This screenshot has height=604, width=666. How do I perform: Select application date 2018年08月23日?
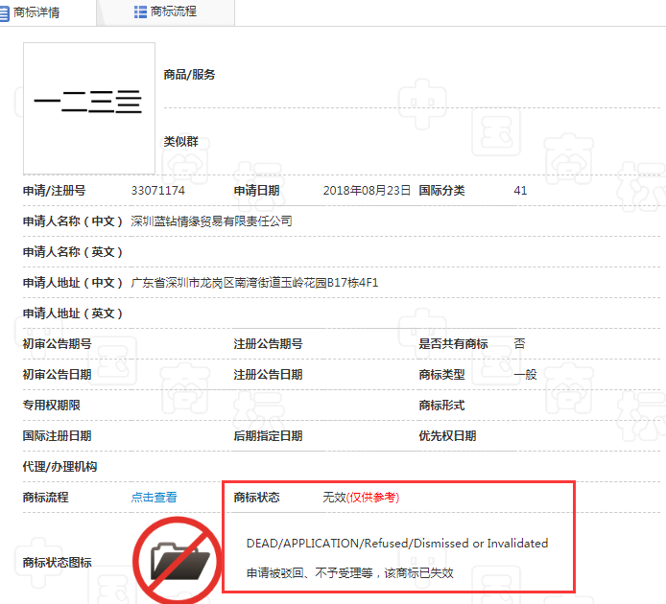tap(367, 191)
